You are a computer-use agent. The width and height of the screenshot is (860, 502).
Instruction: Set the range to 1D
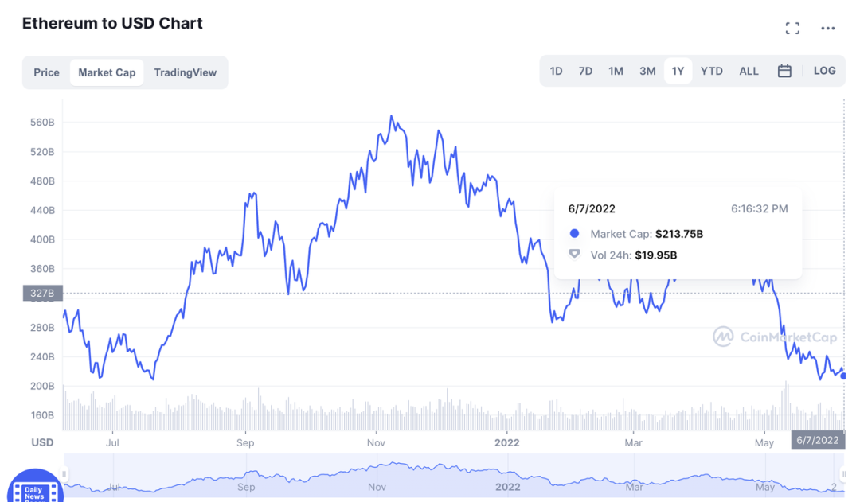point(556,72)
